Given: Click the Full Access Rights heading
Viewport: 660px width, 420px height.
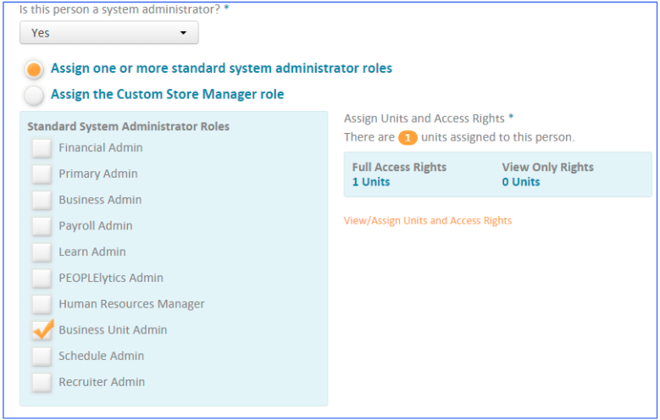Looking at the screenshot, I should tap(399, 168).
